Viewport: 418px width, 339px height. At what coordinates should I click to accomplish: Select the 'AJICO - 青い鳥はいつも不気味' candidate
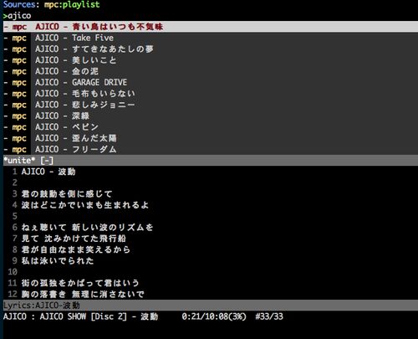pyautogui.click(x=211, y=27)
